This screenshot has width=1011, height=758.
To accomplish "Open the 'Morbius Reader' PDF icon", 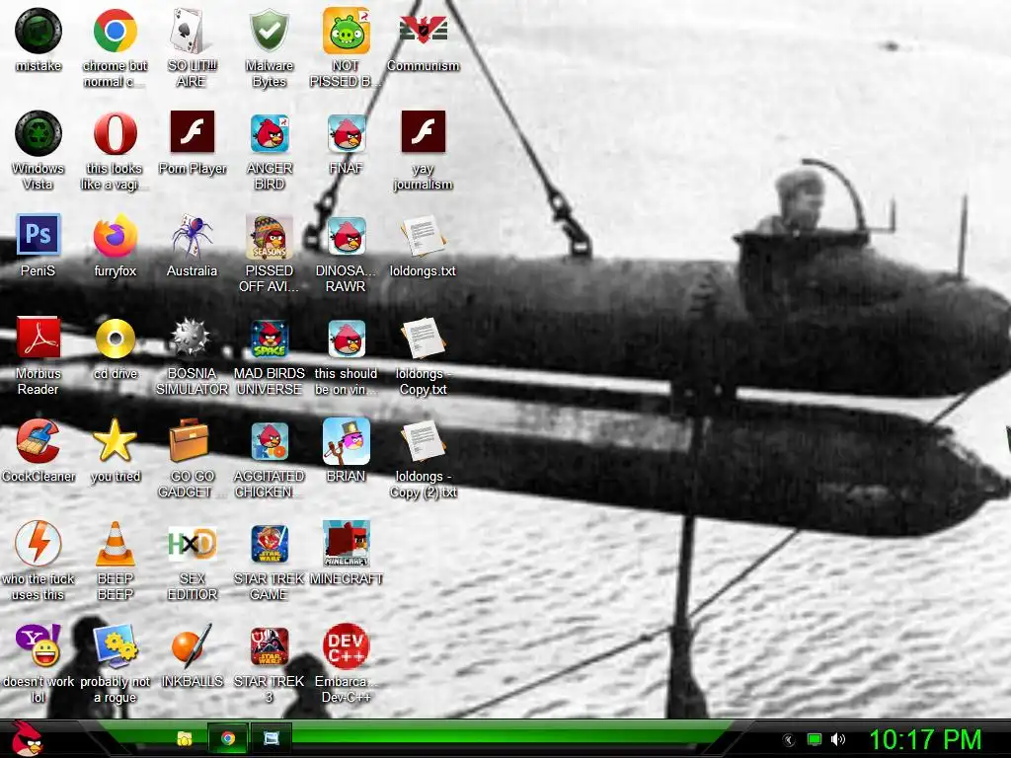I will point(39,338).
